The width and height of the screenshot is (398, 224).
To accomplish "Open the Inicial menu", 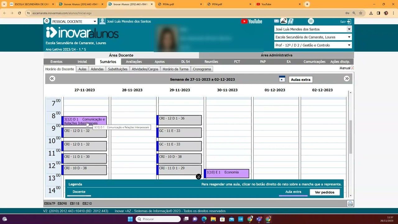I will (82, 62).
